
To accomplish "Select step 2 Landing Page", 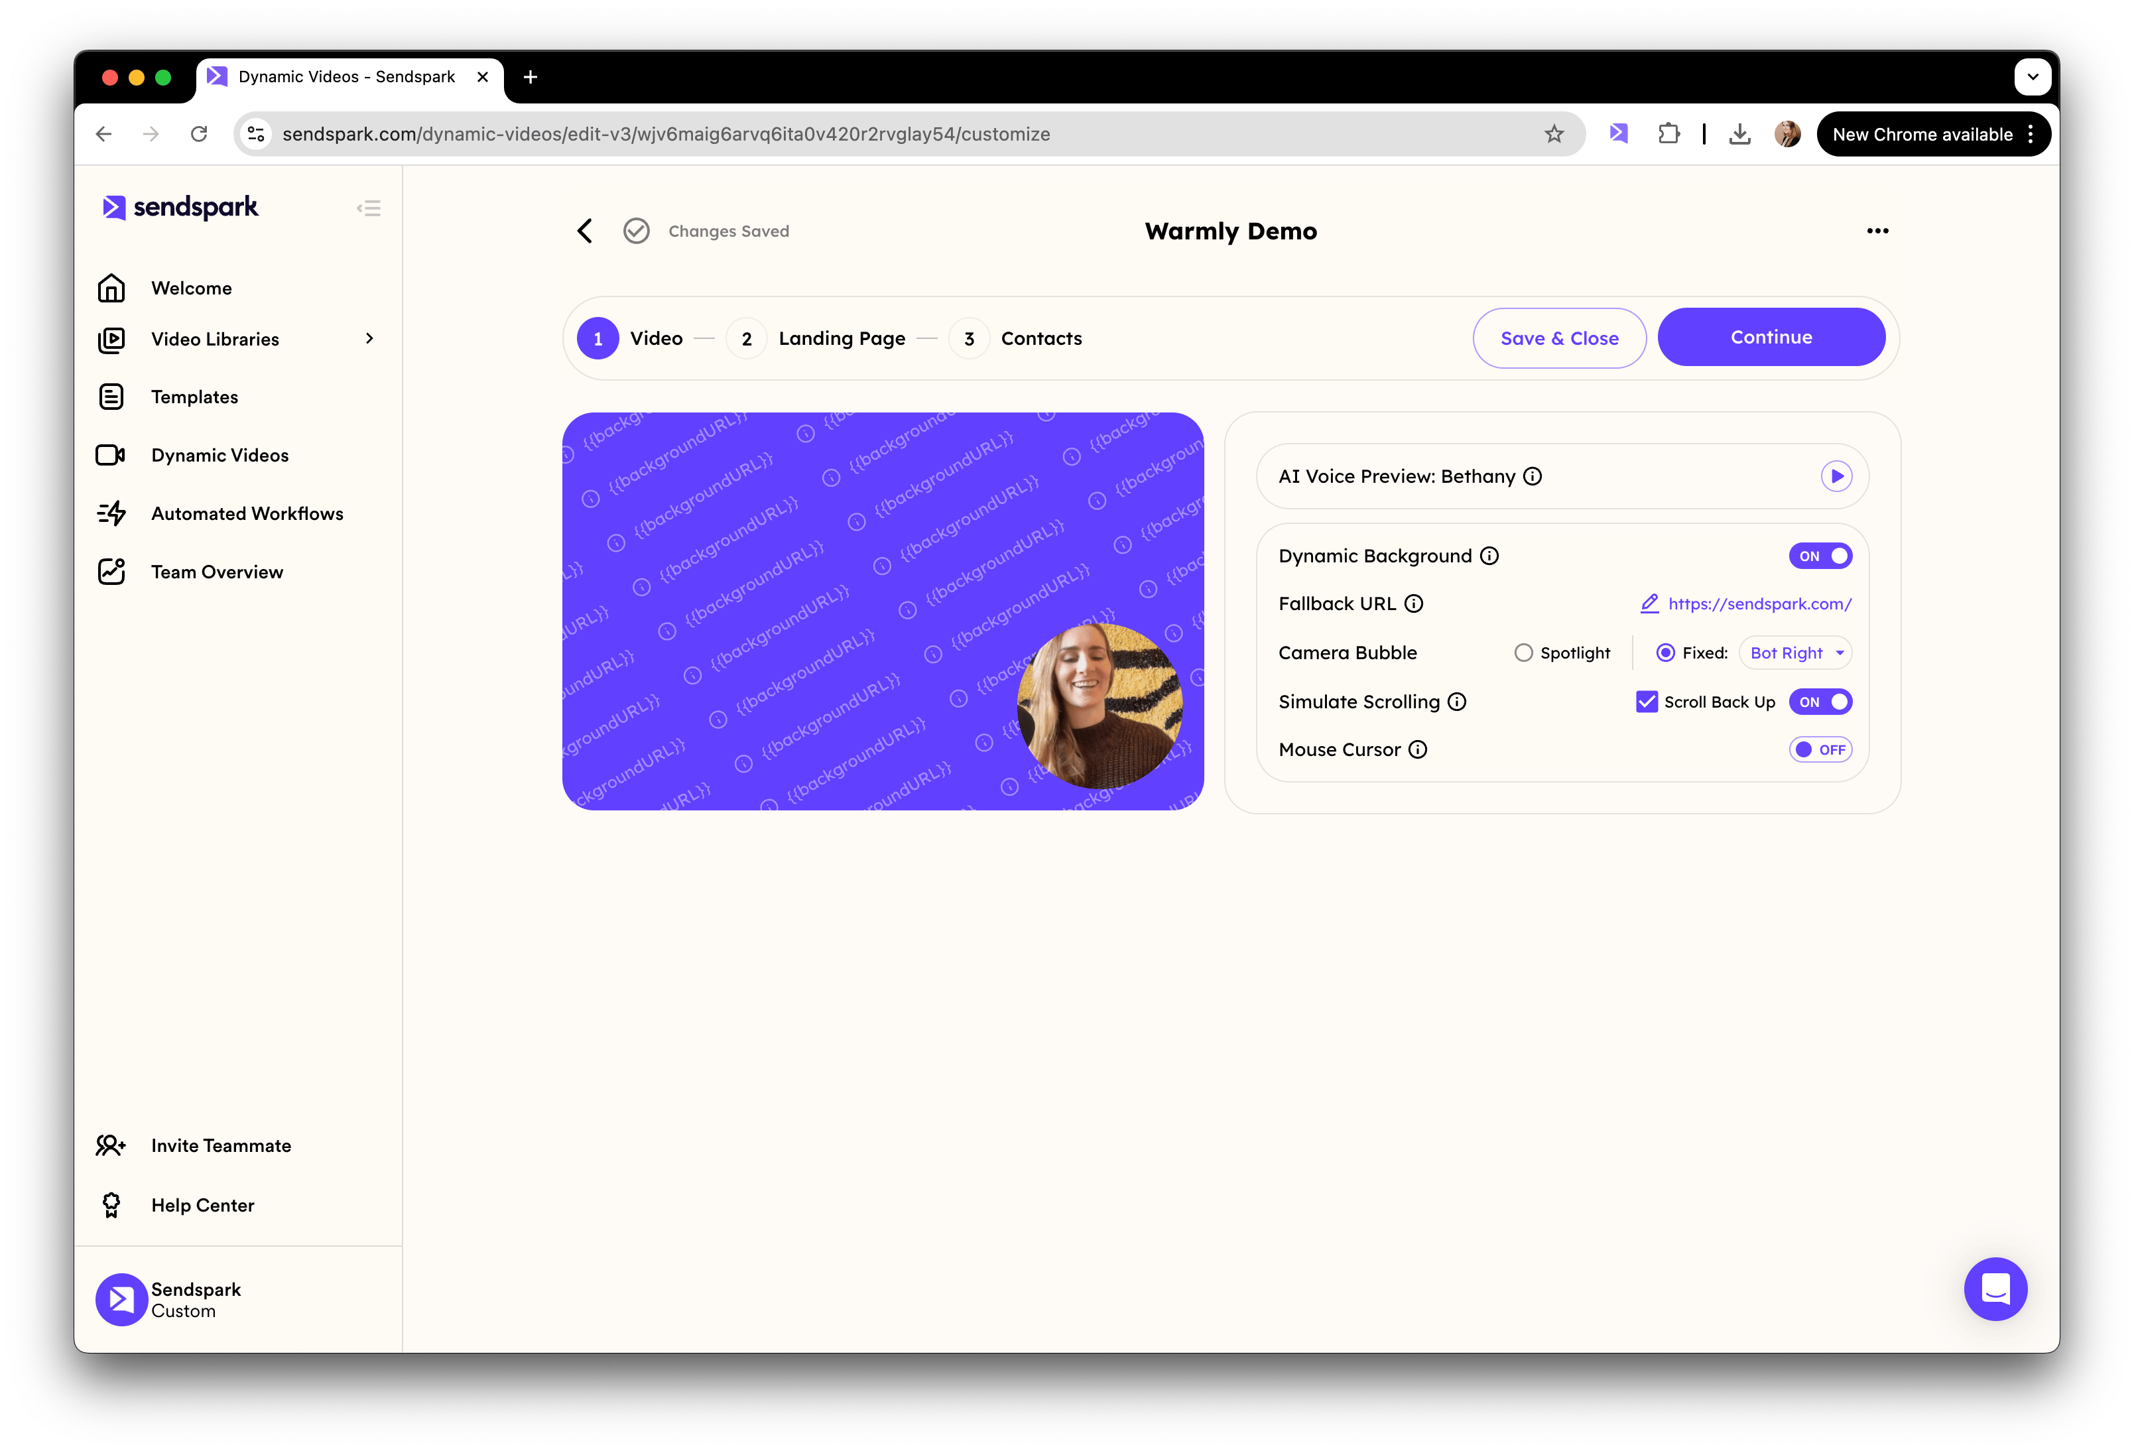I will (816, 338).
